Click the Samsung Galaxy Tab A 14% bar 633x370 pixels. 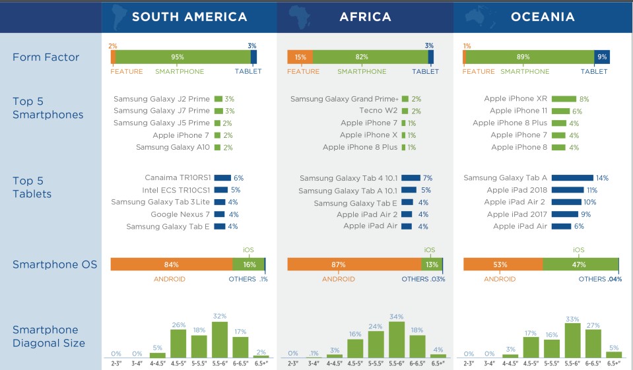pyautogui.click(x=572, y=178)
